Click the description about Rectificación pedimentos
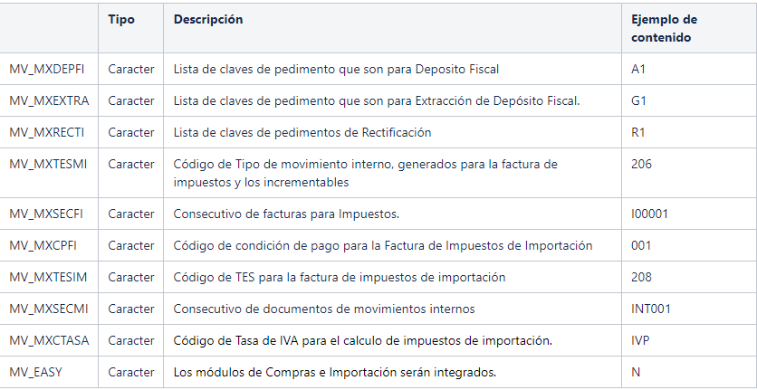757x390 pixels. [x=302, y=132]
